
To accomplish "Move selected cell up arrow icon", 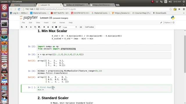I will (x=44, y=27).
